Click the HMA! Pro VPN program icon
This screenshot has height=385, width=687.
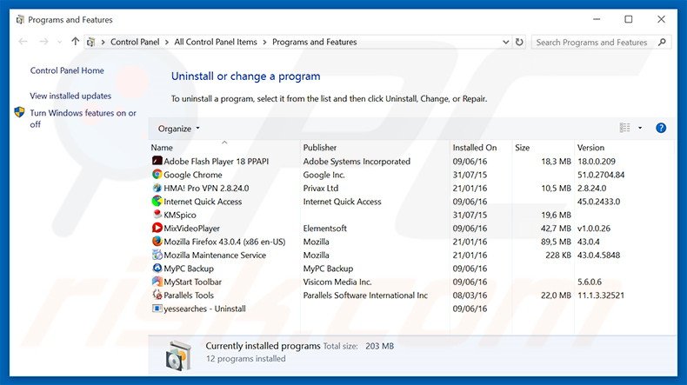(x=157, y=188)
